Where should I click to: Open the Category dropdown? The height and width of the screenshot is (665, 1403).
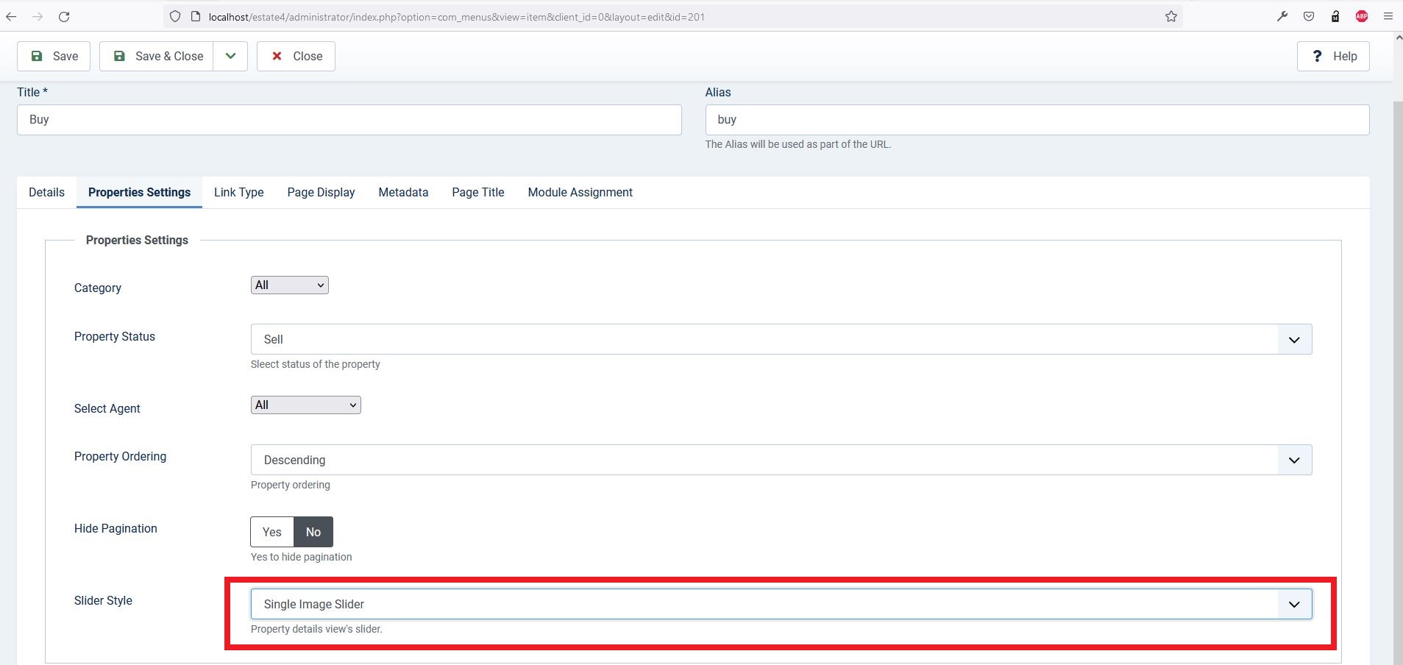(x=289, y=285)
